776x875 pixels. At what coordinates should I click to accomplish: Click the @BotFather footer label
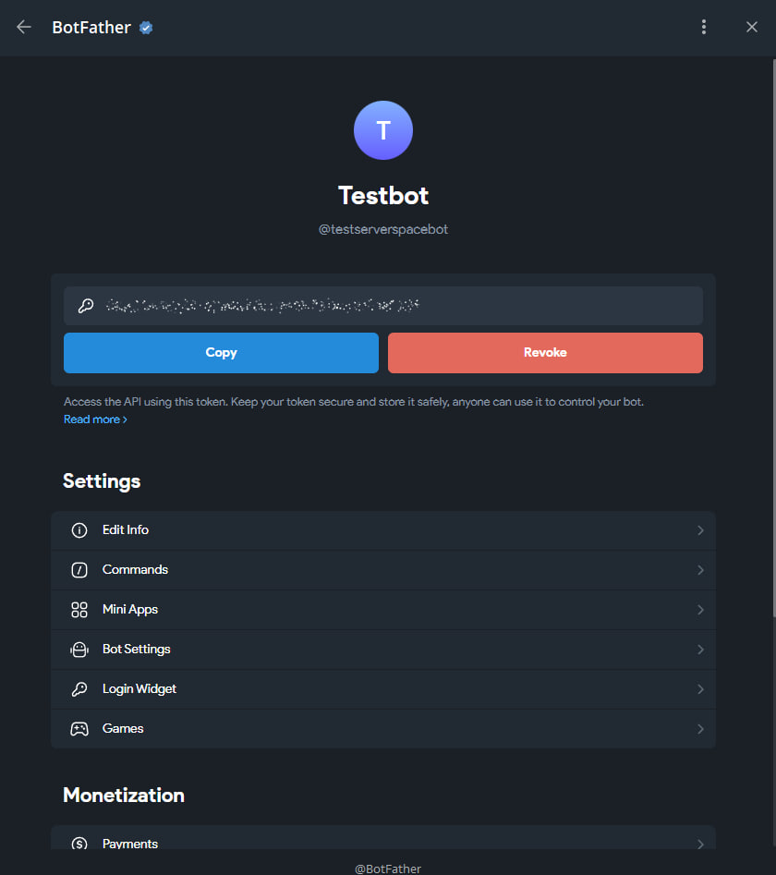(388, 869)
